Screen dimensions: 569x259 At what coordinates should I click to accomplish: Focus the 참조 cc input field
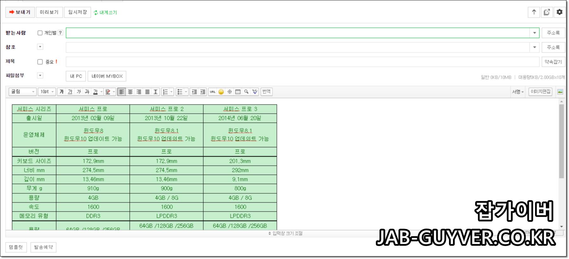tap(298, 47)
